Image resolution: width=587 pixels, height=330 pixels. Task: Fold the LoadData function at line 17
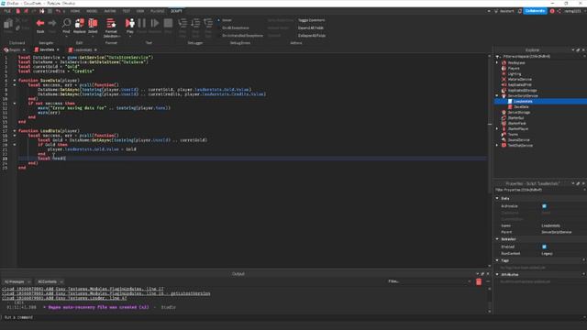15,131
